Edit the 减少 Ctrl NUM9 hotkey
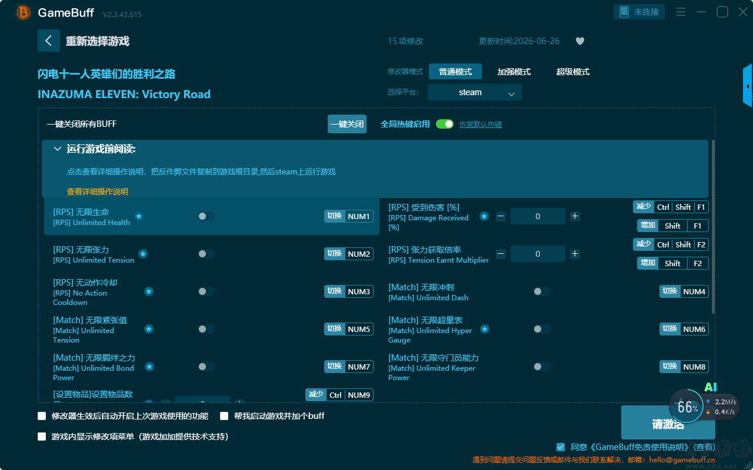 [339, 395]
